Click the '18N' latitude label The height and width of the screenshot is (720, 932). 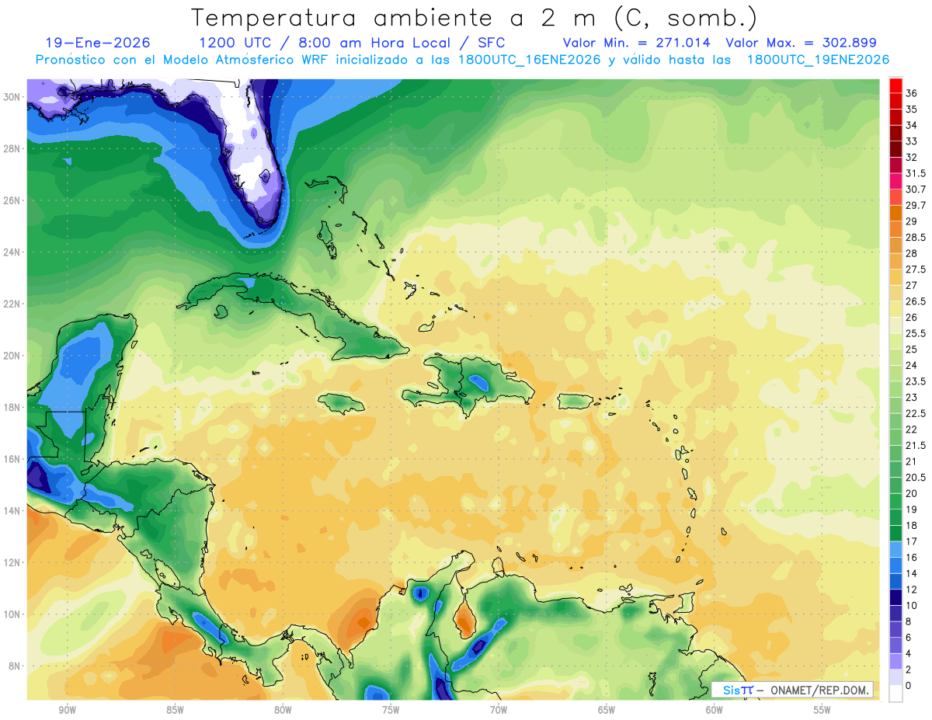coord(13,407)
